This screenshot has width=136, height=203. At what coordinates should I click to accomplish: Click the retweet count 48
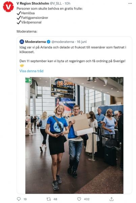click(x=55, y=199)
